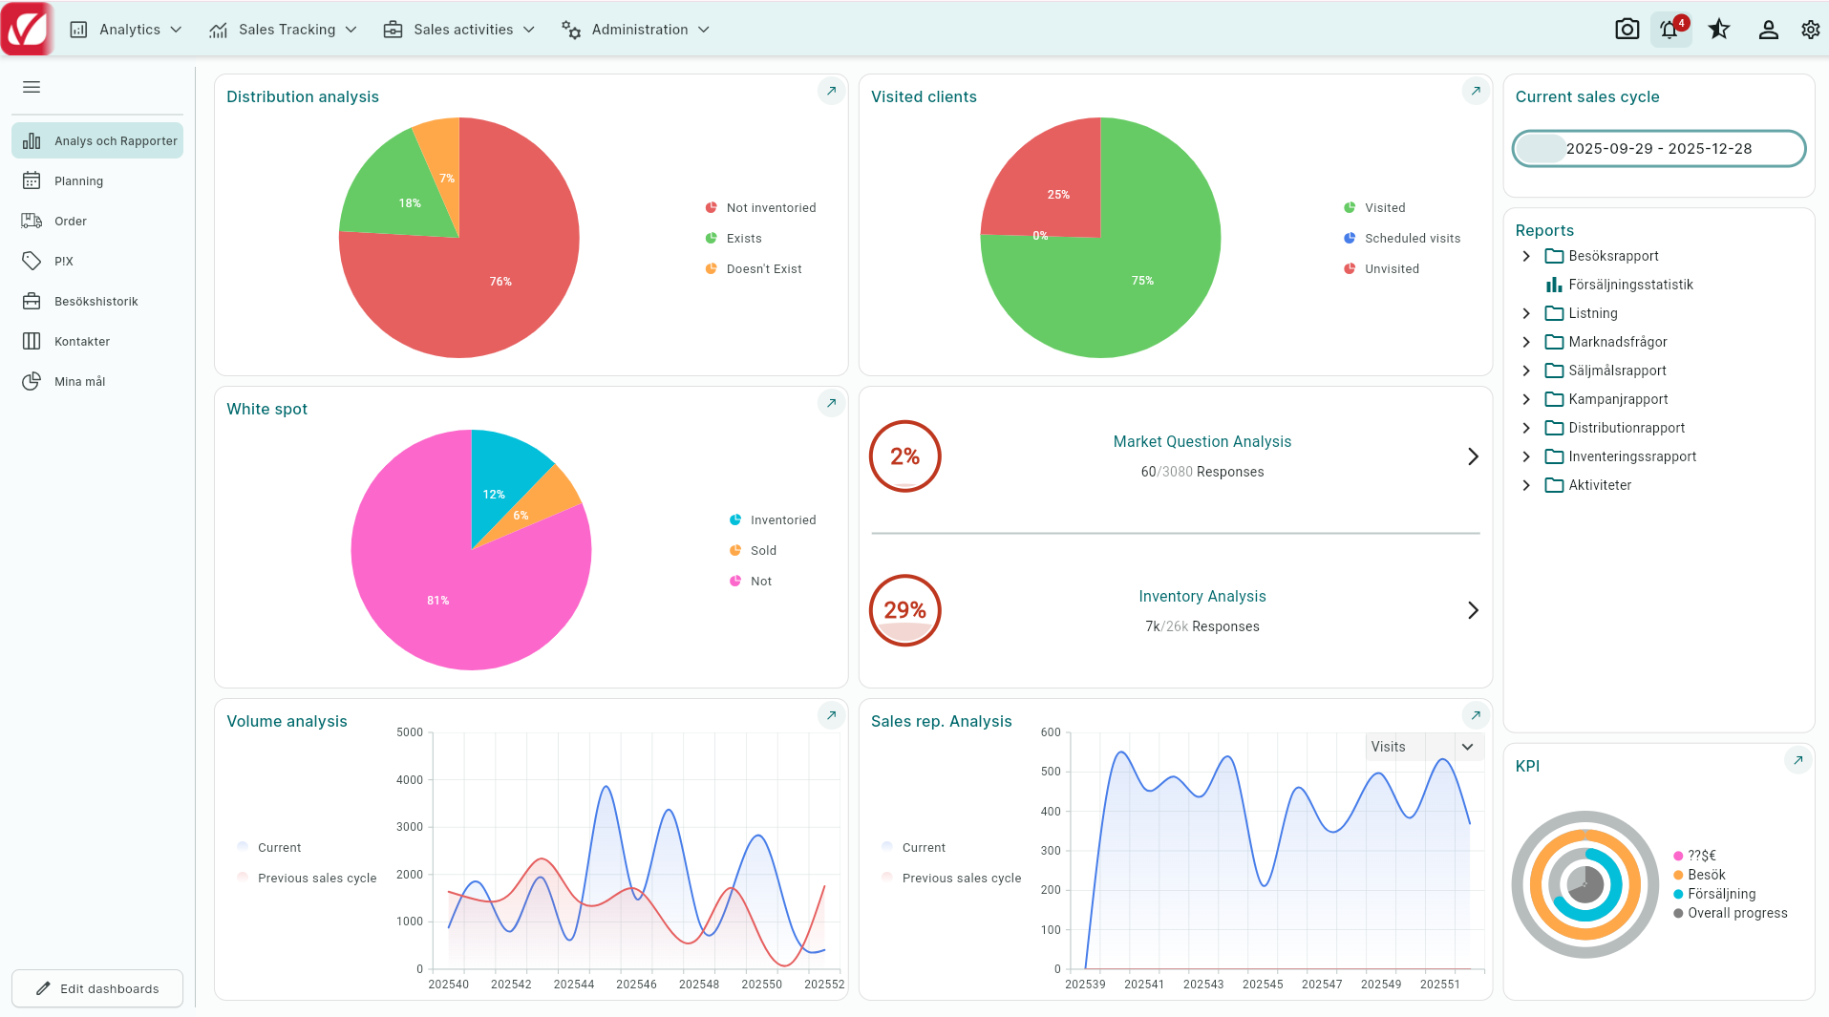Open the Administration menu
The image size is (1829, 1017).
[635, 30]
